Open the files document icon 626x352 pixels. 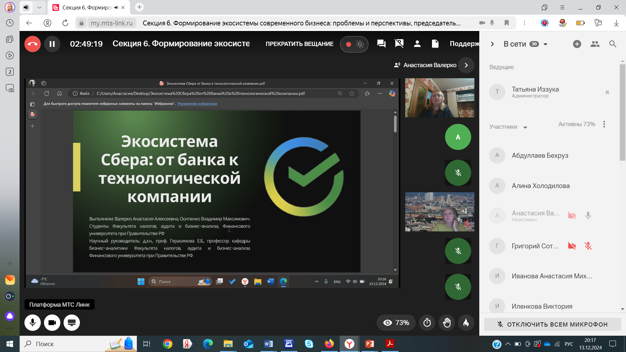point(435,44)
